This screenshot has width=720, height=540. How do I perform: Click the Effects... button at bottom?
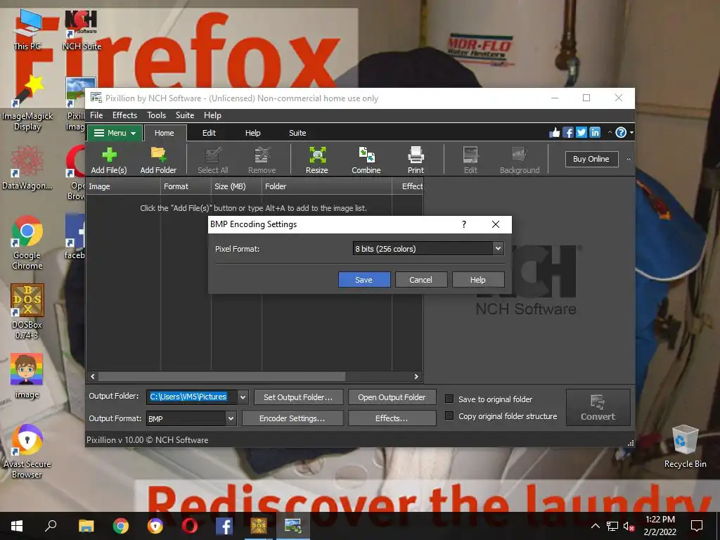(x=392, y=418)
